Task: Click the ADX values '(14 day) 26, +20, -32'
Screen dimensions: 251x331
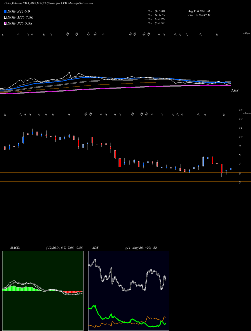Action: 141,248
